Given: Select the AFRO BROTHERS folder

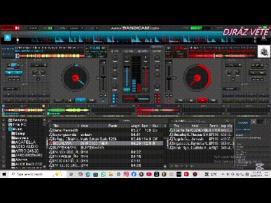Looking at the screenshot, I should pyautogui.click(x=27, y=155).
